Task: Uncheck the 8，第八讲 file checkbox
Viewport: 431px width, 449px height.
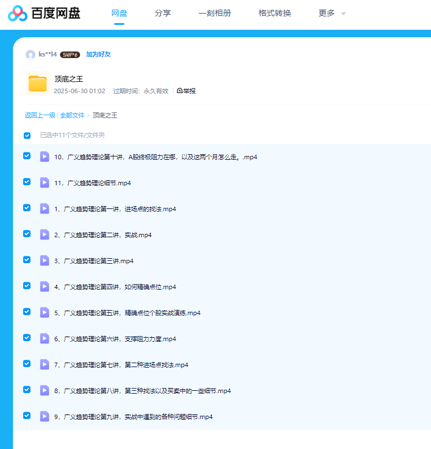Action: [x=27, y=390]
